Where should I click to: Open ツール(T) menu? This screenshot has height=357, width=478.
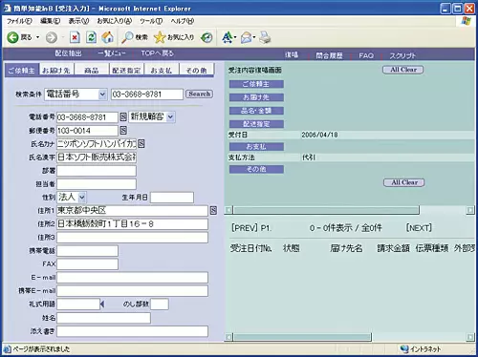151,21
